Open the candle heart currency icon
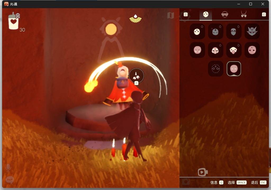This screenshot has width=271, height=190. (x=13, y=21)
